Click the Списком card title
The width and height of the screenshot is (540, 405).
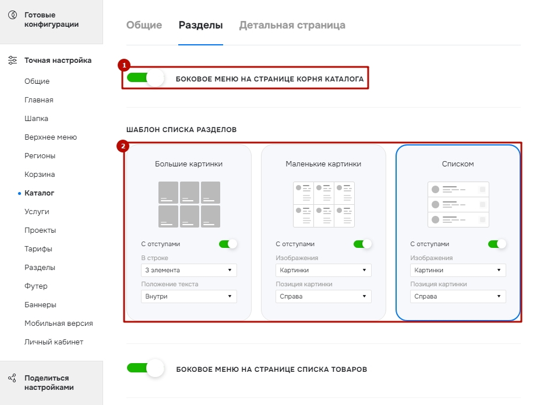click(x=458, y=164)
